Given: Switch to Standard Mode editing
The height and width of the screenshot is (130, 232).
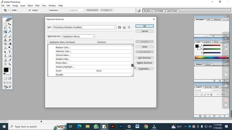Looking at the screenshot, I should [5, 78].
